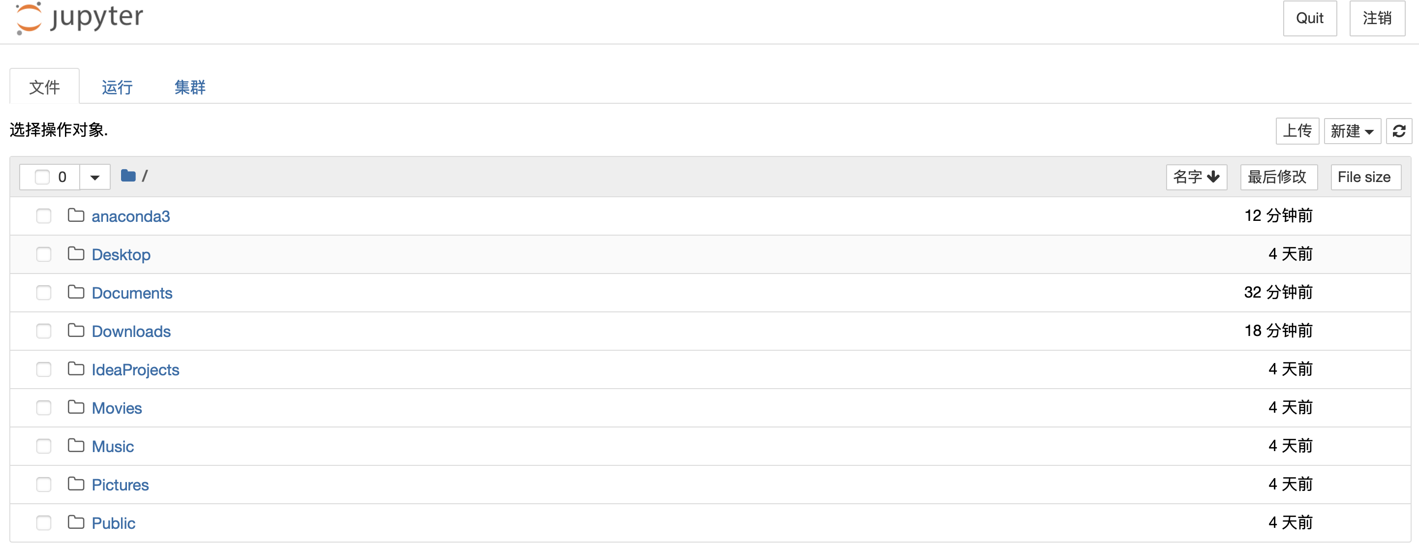Screen dimensions: 1419x548
Task: Open the 集群 tab
Action: [x=189, y=87]
